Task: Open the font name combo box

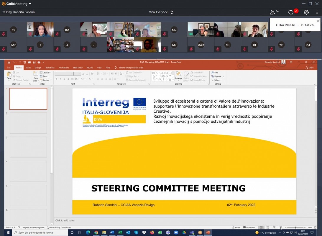Action: [x=64, y=74]
